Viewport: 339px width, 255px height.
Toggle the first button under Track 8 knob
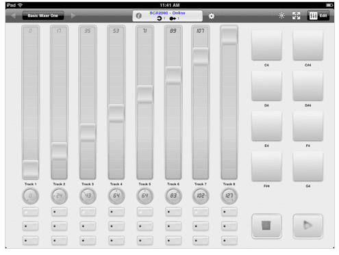(x=229, y=212)
